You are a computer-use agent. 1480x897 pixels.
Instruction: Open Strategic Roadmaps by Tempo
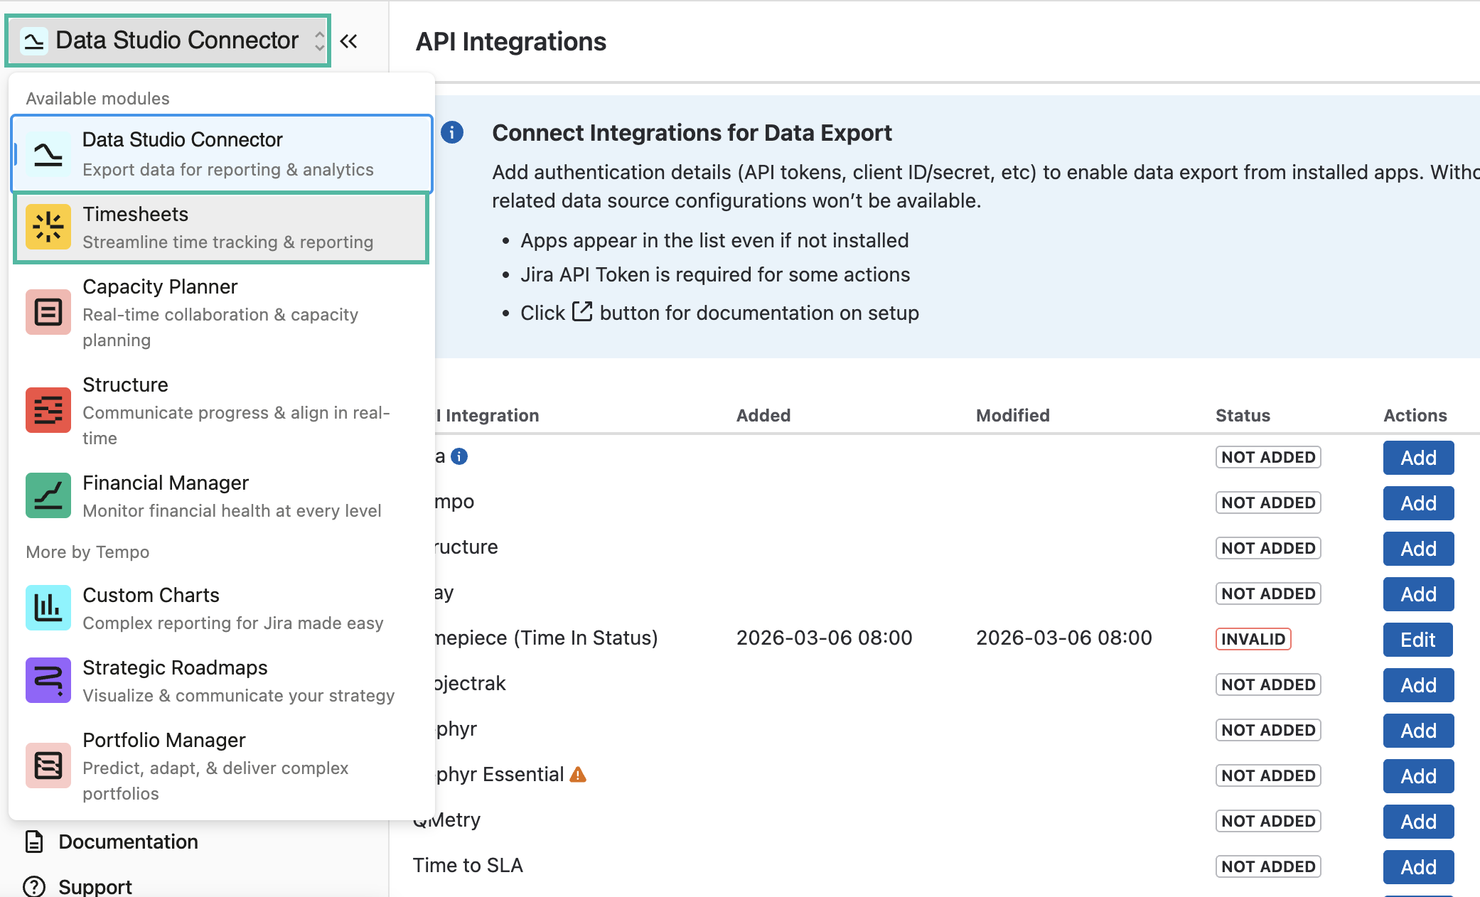click(222, 681)
